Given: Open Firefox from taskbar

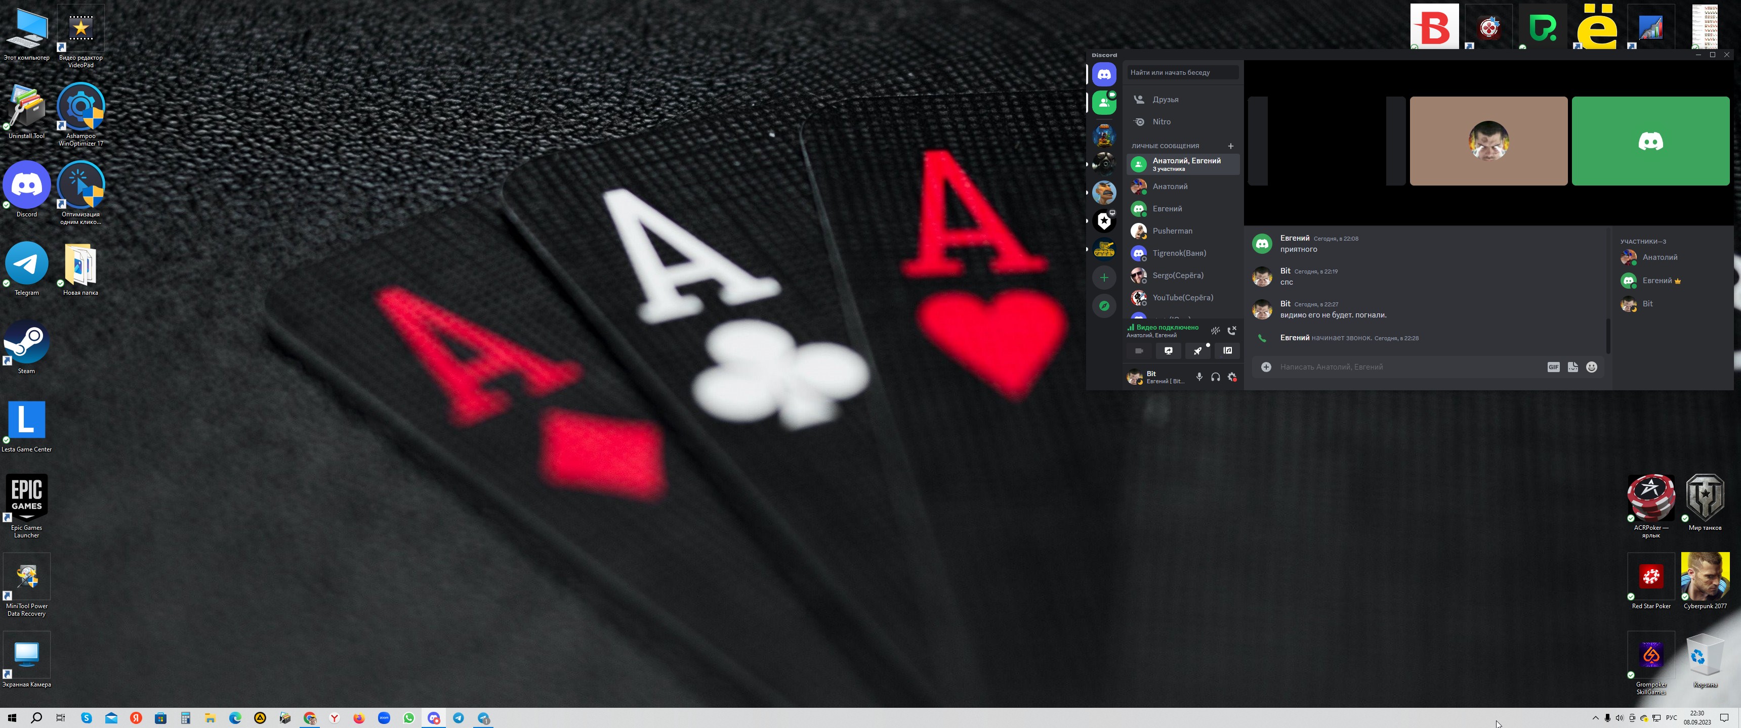Looking at the screenshot, I should [x=359, y=718].
